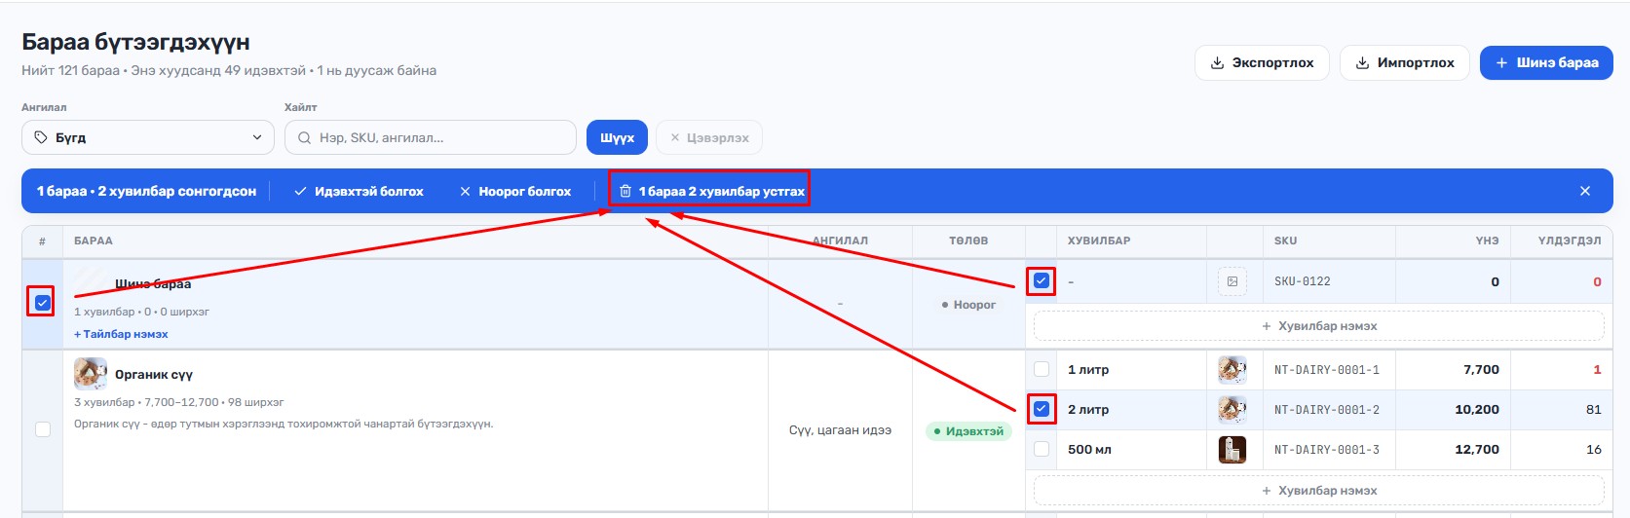Click the 1 бараа · 2 хувилбар сонгогдсон label

point(146,191)
